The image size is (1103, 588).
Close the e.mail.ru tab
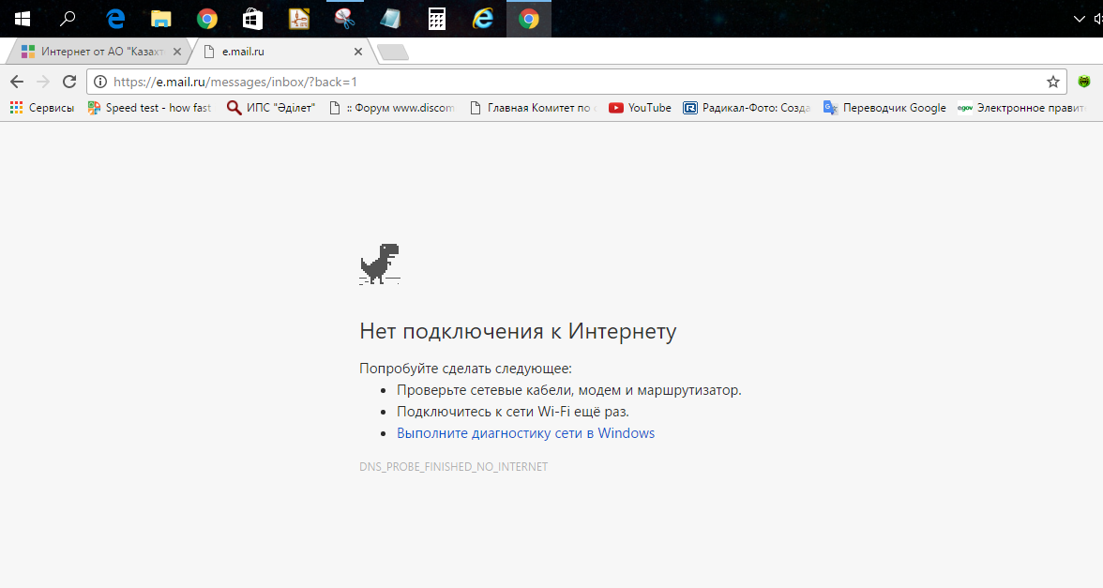(x=357, y=52)
